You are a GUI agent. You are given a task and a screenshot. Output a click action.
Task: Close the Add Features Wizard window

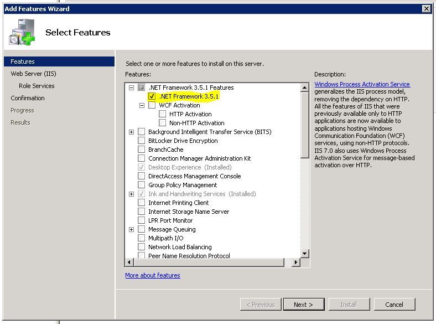click(x=426, y=9)
